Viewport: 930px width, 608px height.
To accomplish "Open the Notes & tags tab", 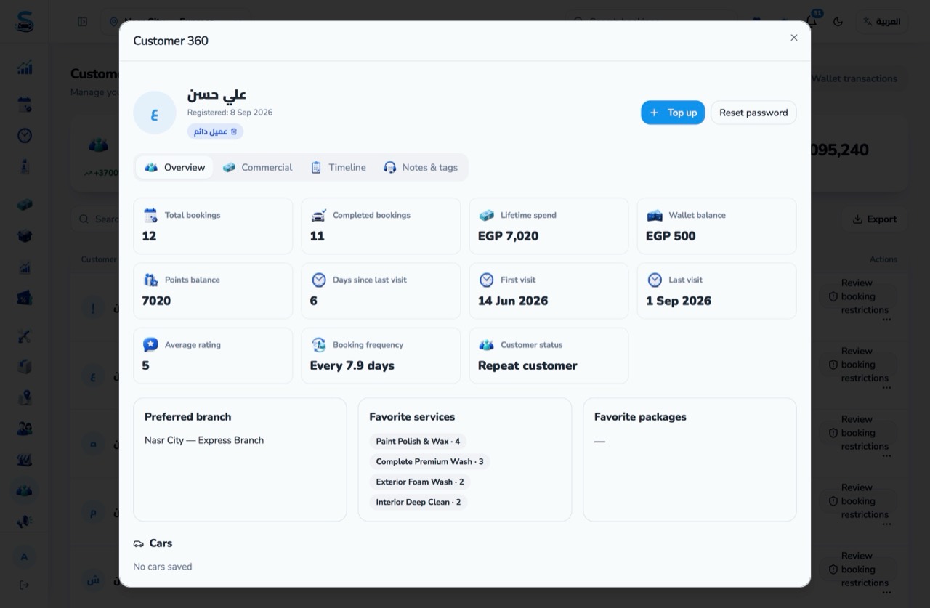I will (x=421, y=167).
